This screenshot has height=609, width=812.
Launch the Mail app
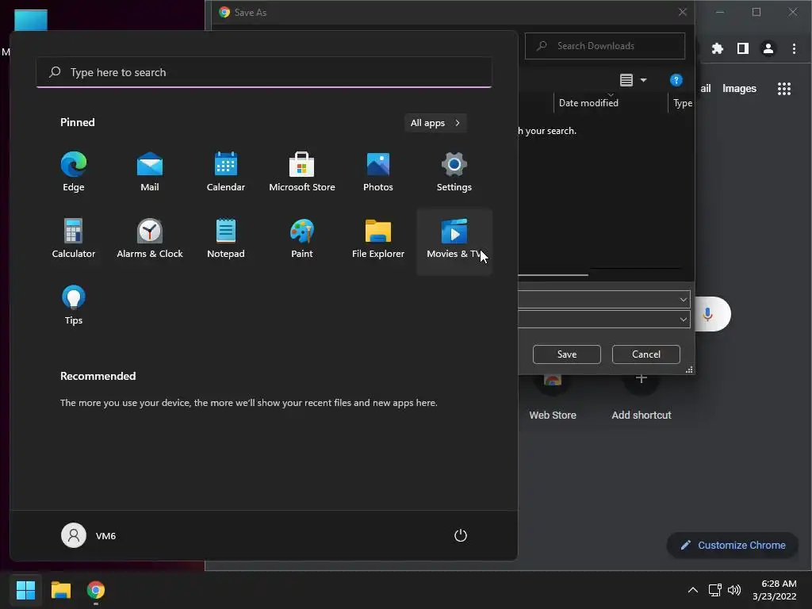[x=150, y=172]
